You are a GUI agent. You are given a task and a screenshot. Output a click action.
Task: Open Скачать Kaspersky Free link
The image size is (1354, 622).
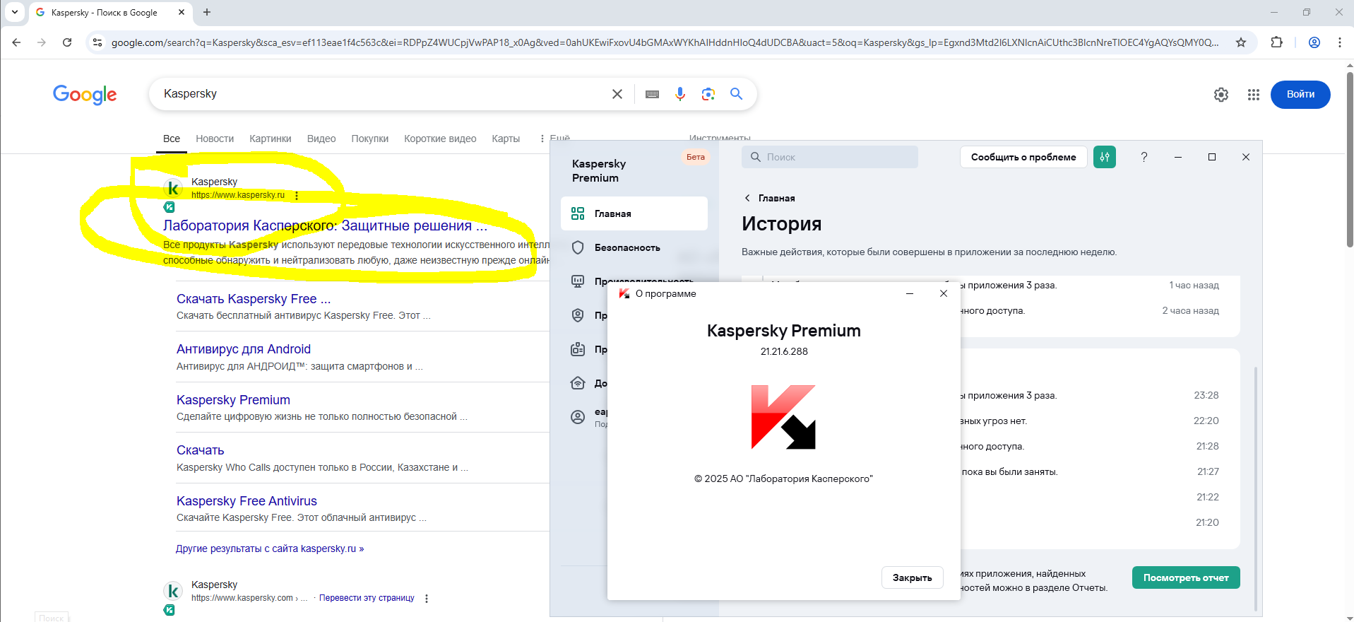254,299
